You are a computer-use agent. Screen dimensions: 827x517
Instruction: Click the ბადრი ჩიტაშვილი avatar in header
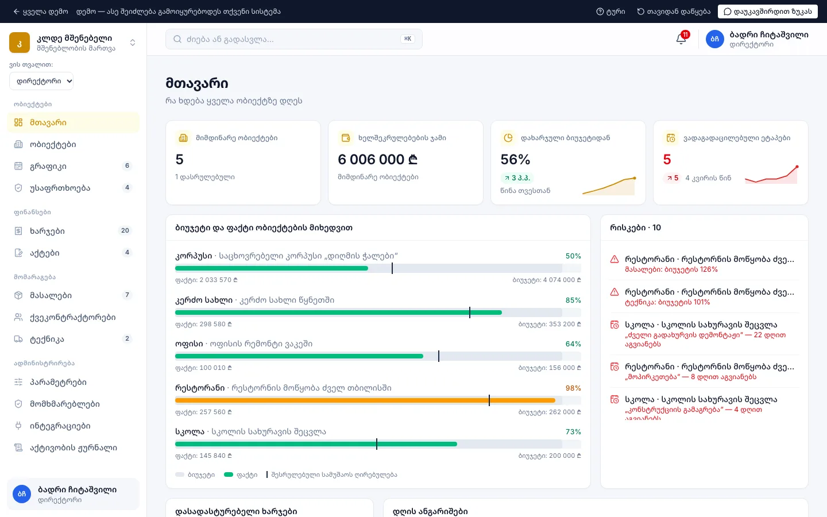pos(715,39)
